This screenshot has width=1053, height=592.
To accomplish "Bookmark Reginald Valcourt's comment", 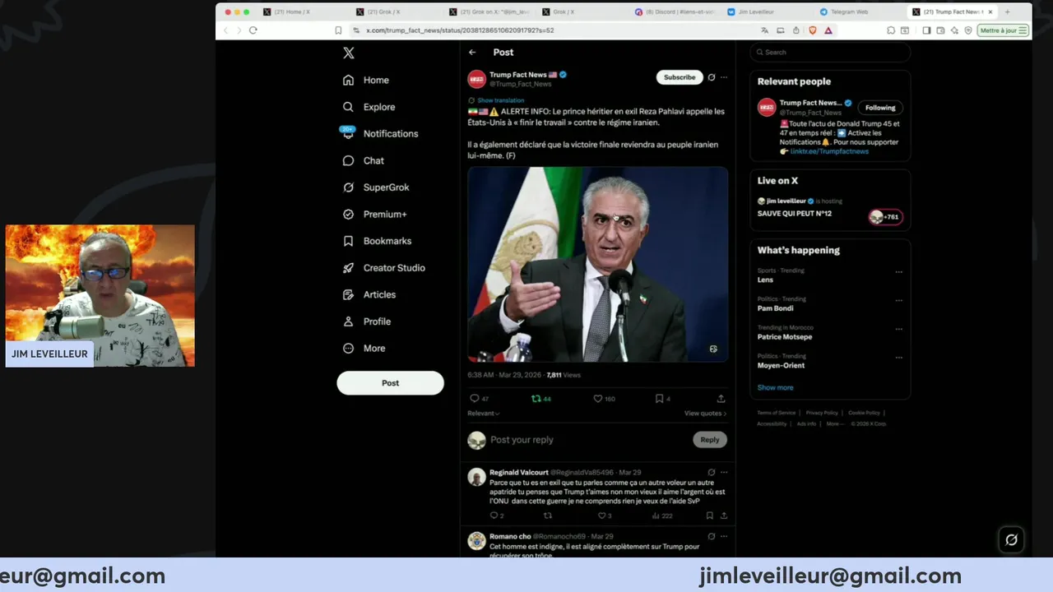I will click(709, 516).
